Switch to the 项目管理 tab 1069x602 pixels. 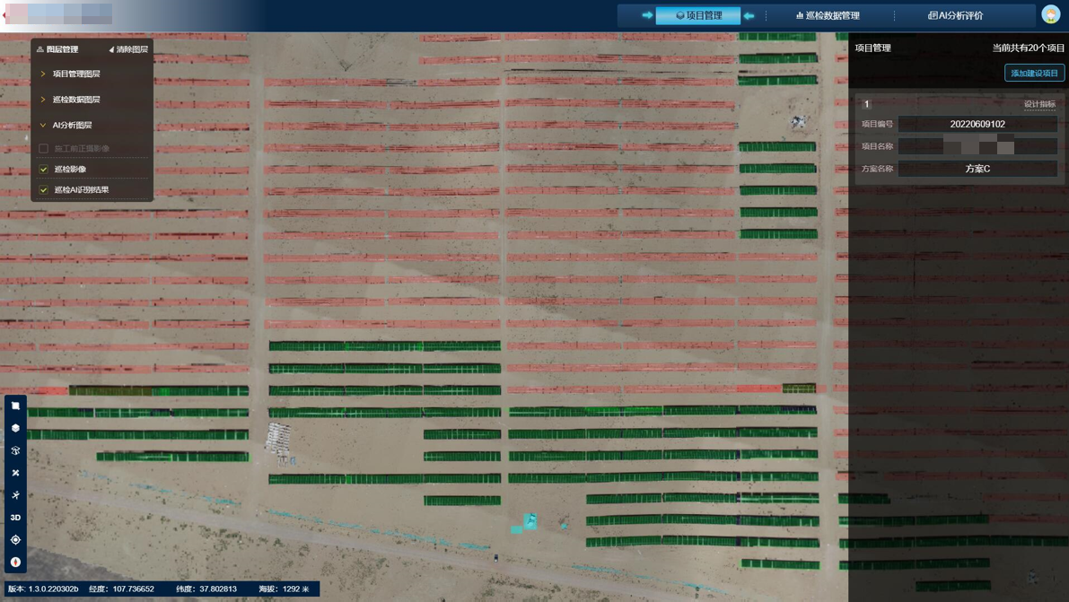698,15
